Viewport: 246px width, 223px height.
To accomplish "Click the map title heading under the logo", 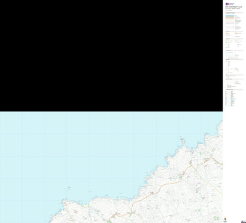I will pos(233,7).
